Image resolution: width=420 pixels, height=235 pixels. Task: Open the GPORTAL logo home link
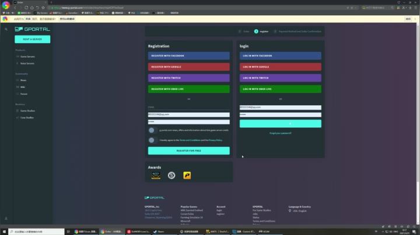33,29
